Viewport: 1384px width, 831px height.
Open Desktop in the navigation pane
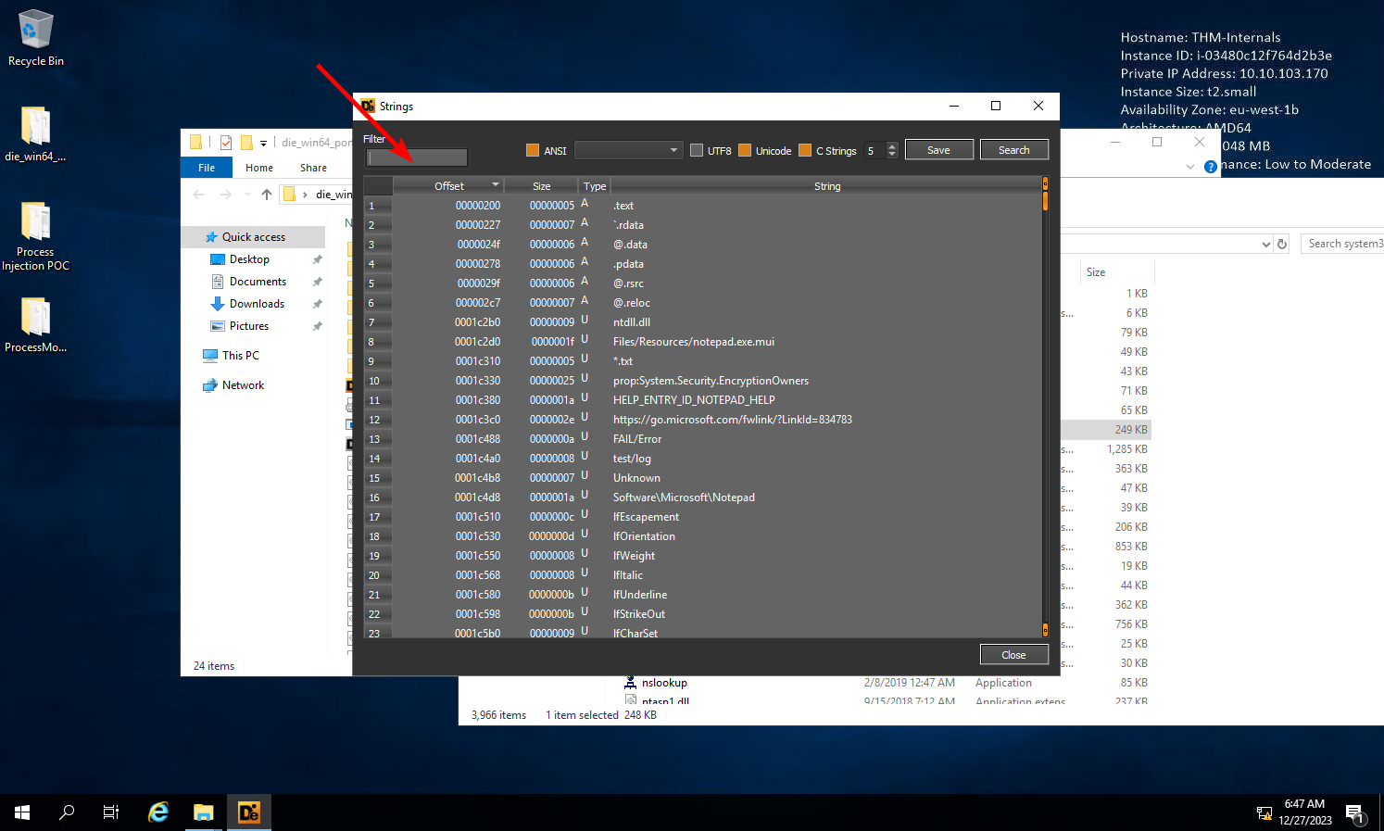[x=249, y=259]
